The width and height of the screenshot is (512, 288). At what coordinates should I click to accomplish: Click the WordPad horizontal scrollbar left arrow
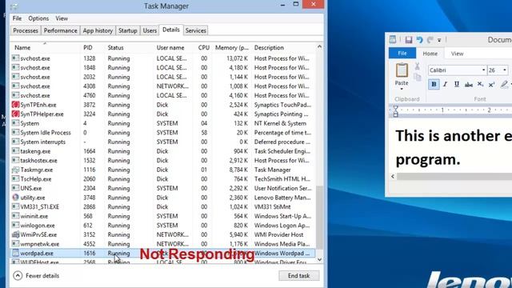[x=393, y=176]
